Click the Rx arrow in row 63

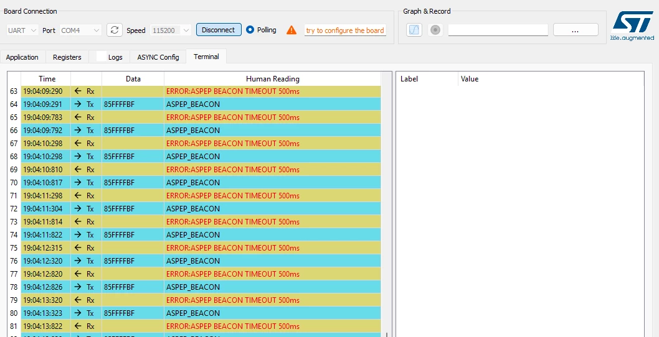point(77,91)
